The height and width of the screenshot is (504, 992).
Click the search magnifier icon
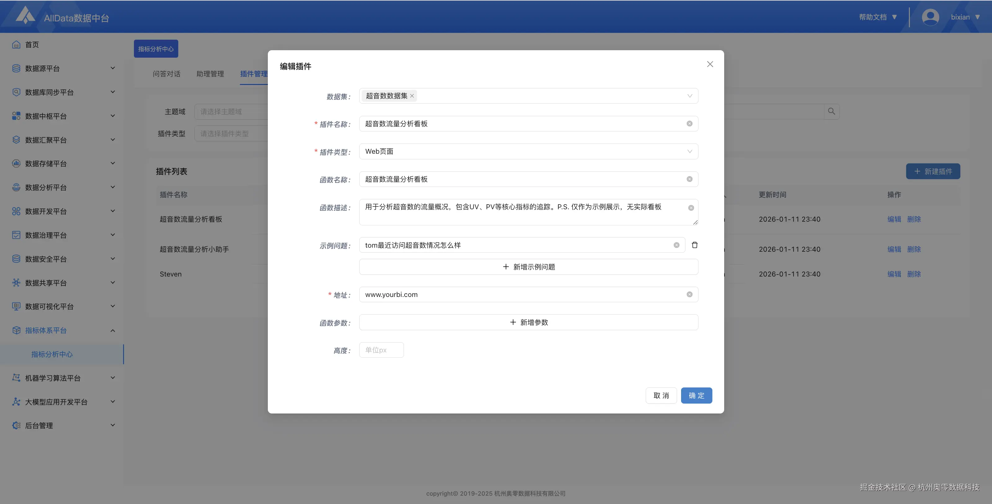831,111
